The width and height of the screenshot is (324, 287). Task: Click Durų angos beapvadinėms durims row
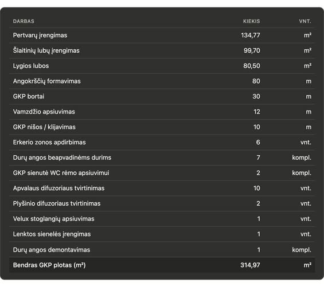coord(162,158)
